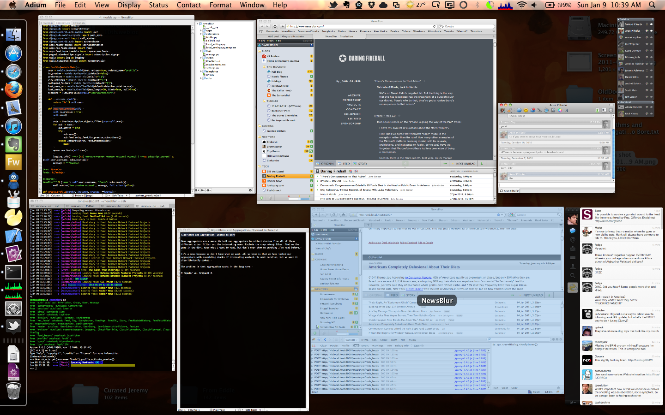Open Finder from the Dock

pyautogui.click(x=13, y=34)
